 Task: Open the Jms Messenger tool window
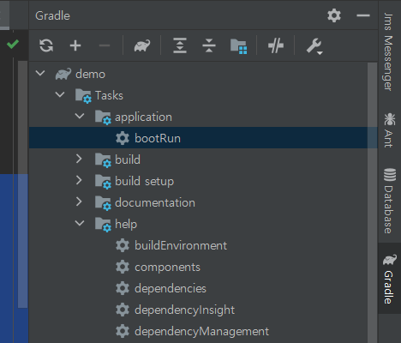point(388,52)
